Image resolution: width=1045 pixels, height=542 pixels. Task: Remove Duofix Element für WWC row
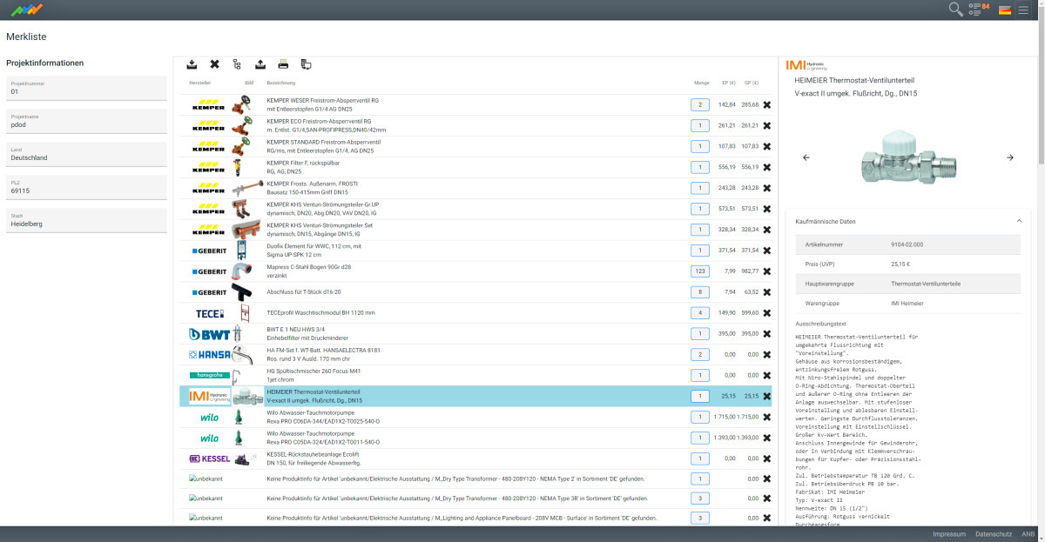coord(767,251)
